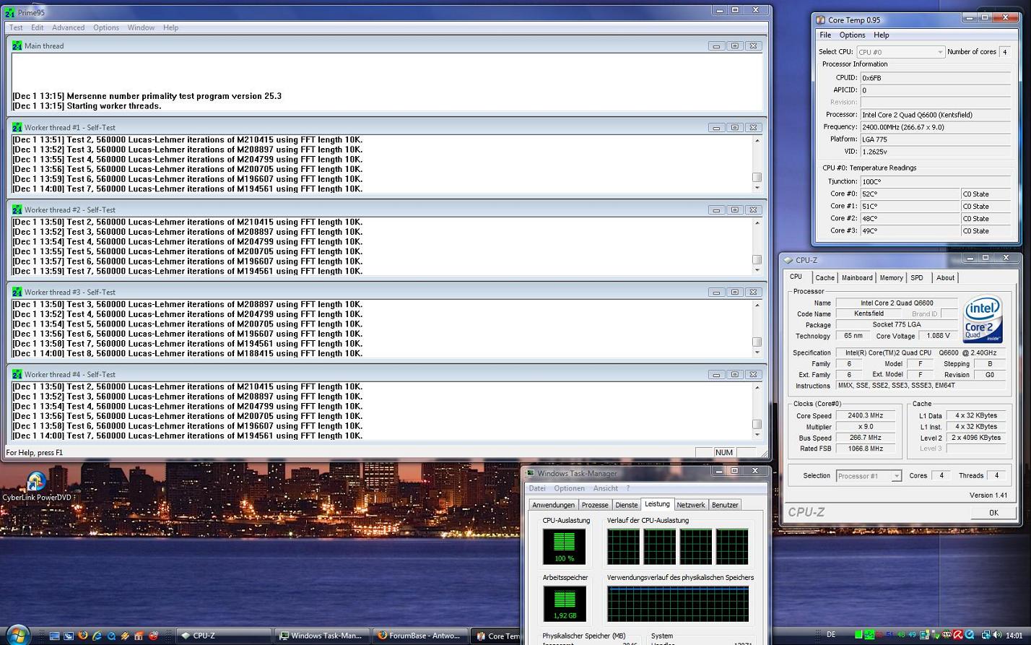1031x645 pixels.
Task: Switch to CPU-Z SPD tab
Action: pos(917,278)
